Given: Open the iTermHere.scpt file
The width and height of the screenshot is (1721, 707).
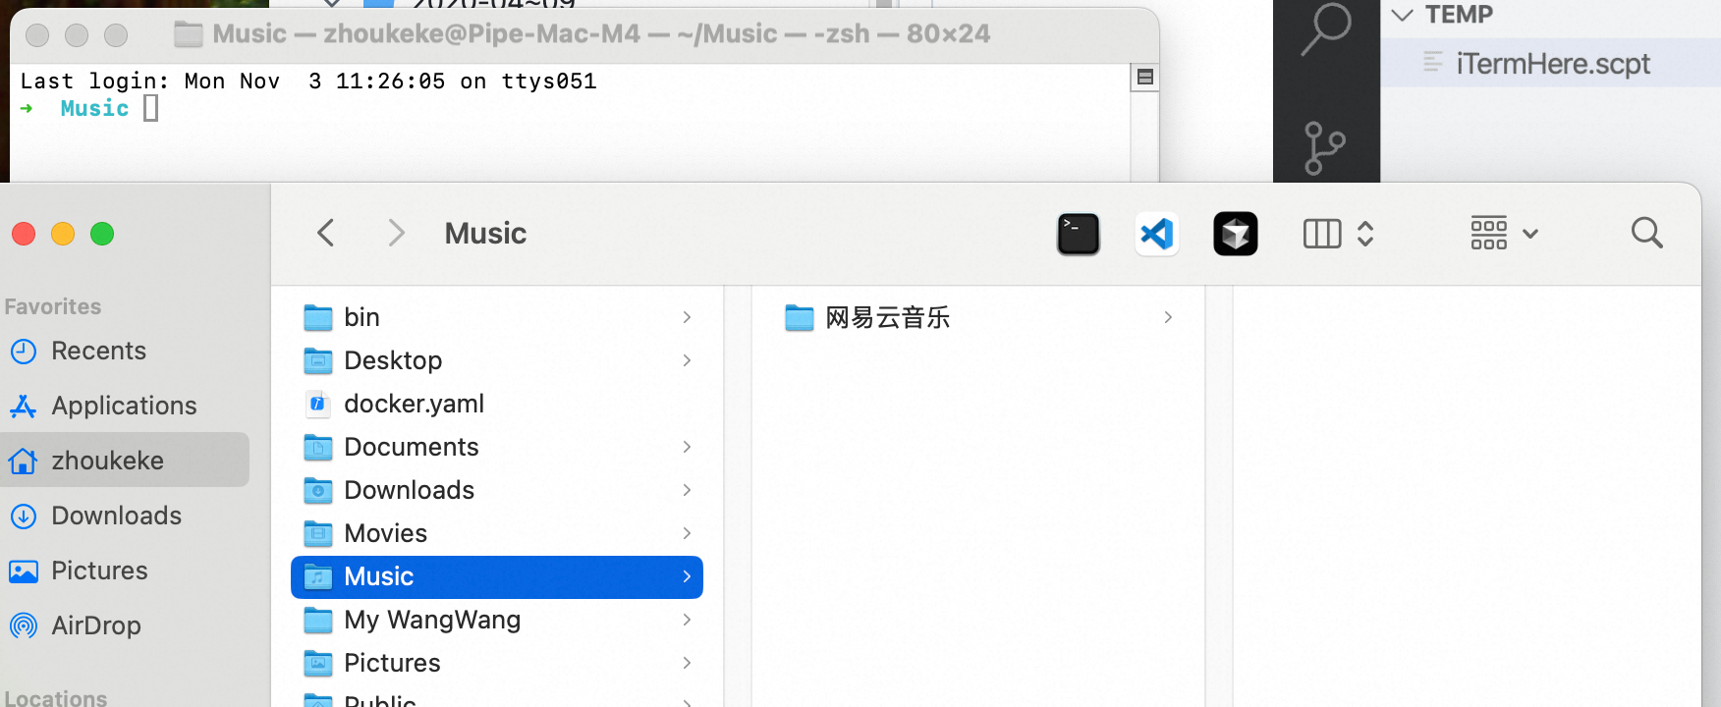Looking at the screenshot, I should pos(1552,64).
